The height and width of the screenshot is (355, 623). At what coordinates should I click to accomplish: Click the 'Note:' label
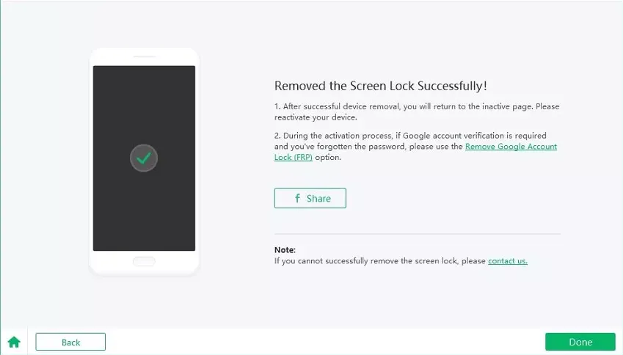tap(285, 249)
